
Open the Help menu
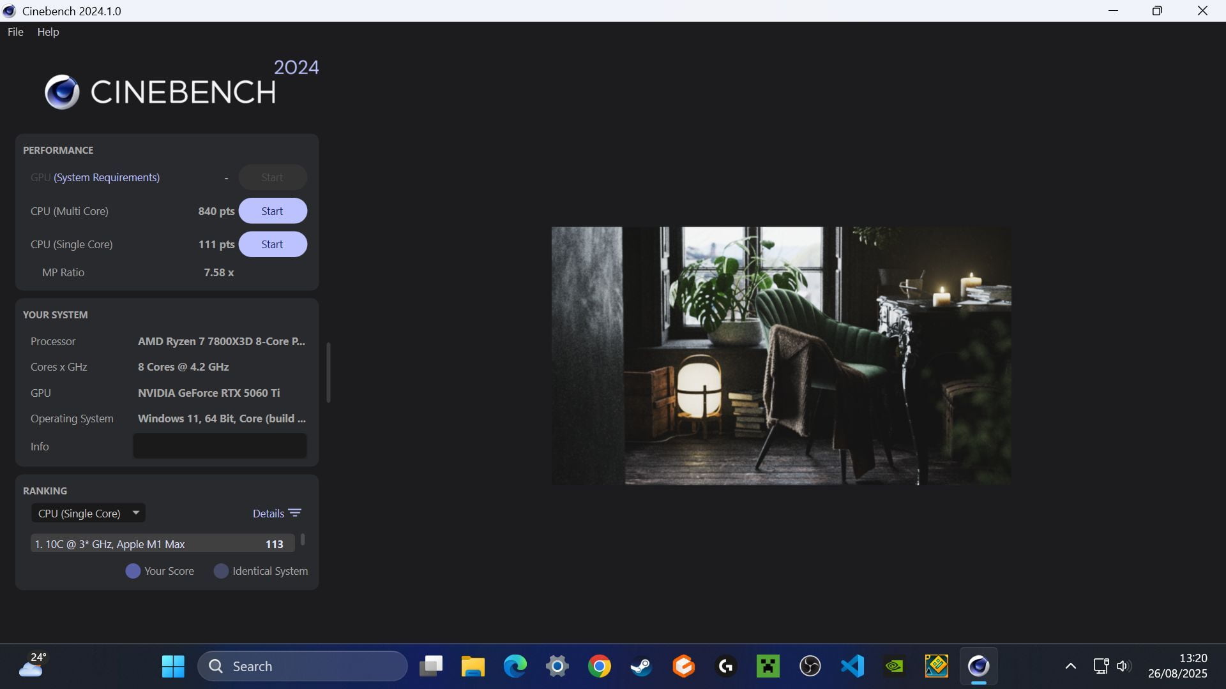click(48, 32)
